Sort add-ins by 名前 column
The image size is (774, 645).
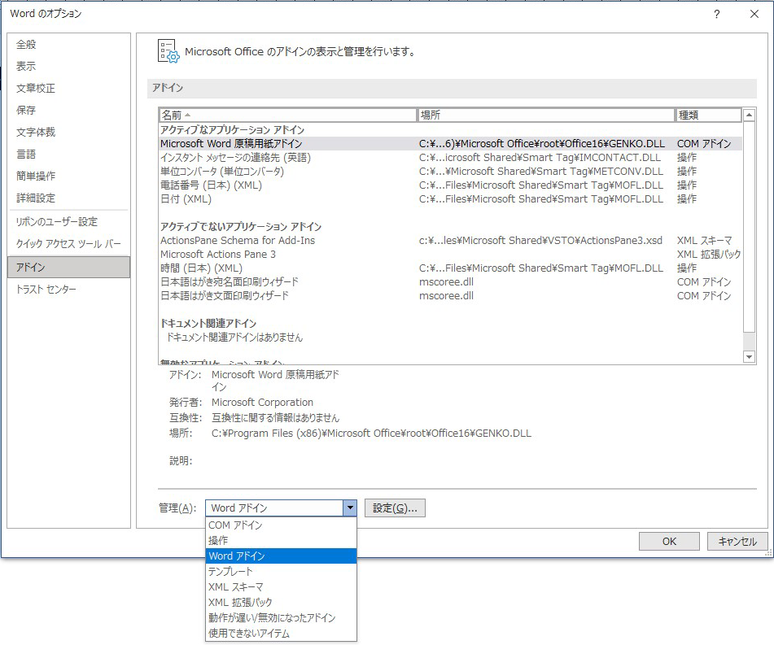tap(288, 115)
